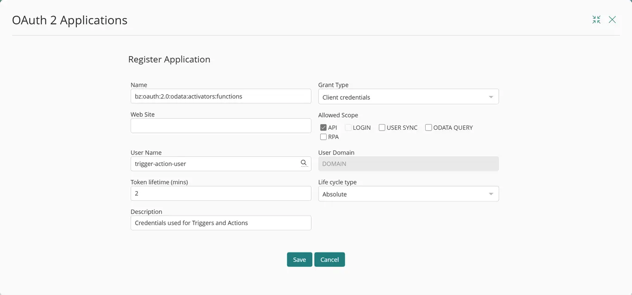Image resolution: width=632 pixels, height=295 pixels.
Task: Collapse the OAuth 2 Applications dialog
Action: pos(596,19)
